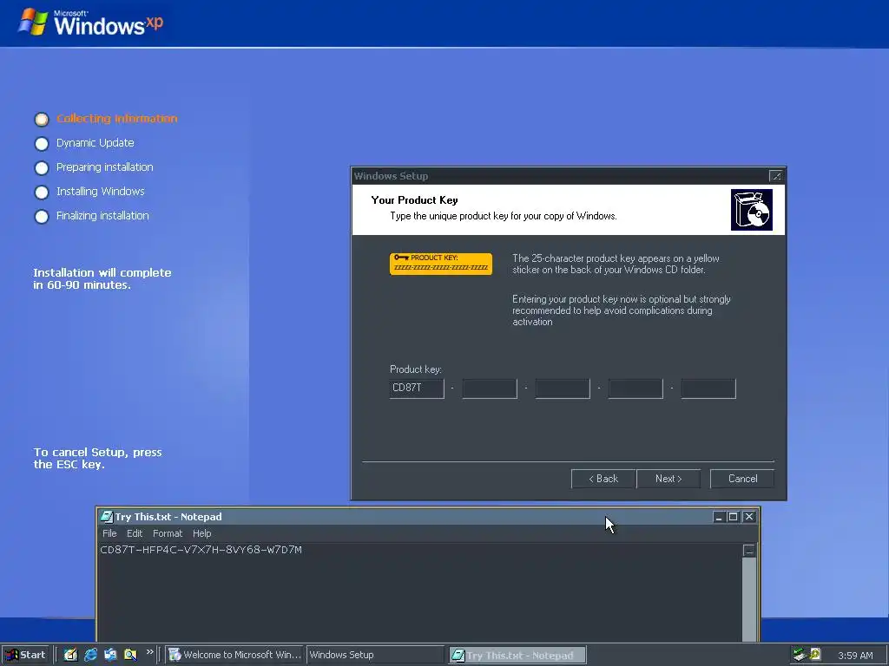
Task: Open the File menu in Notepad
Action: click(109, 533)
